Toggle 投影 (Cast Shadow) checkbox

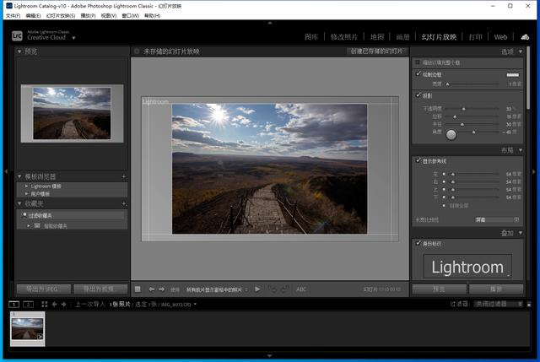coord(418,95)
